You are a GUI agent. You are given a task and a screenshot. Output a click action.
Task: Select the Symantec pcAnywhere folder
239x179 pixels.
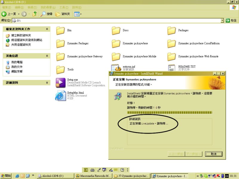[130, 44]
